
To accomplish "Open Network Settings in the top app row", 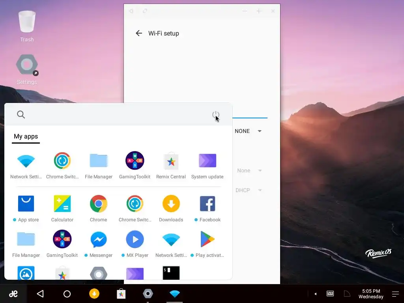I will tap(26, 165).
